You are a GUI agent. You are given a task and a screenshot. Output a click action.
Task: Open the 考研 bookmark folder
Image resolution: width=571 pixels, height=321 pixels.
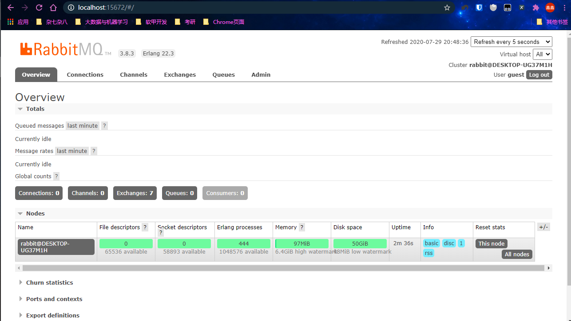coord(185,22)
